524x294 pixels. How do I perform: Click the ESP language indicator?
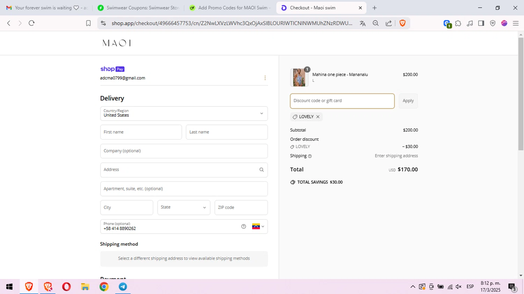(x=470, y=287)
